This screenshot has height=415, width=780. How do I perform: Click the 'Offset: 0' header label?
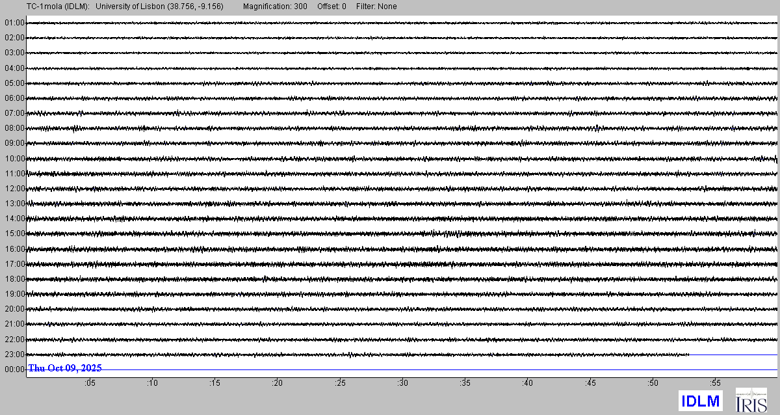click(331, 7)
